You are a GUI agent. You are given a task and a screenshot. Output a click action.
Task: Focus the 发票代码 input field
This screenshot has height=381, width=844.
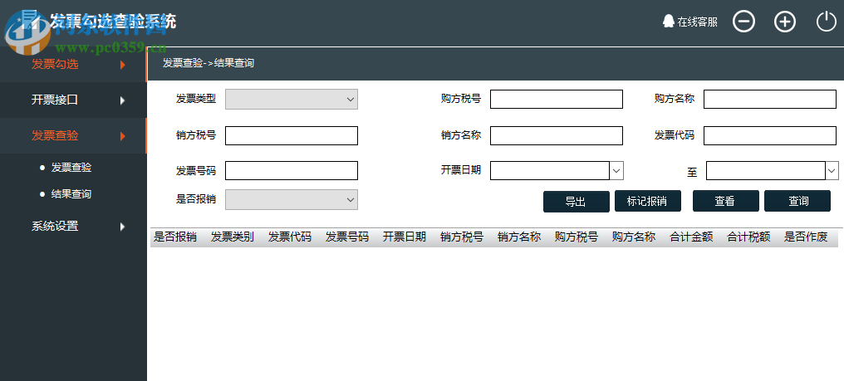pyautogui.click(x=770, y=135)
